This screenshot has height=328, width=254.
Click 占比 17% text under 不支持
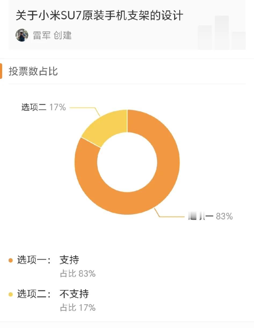point(78,308)
